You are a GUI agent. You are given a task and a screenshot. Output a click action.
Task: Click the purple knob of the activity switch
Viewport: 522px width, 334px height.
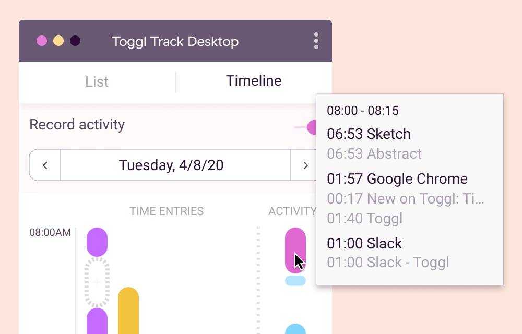tap(313, 126)
